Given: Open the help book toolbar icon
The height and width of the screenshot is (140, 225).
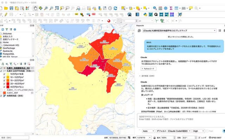Looking at the screenshot, I should [137, 14].
